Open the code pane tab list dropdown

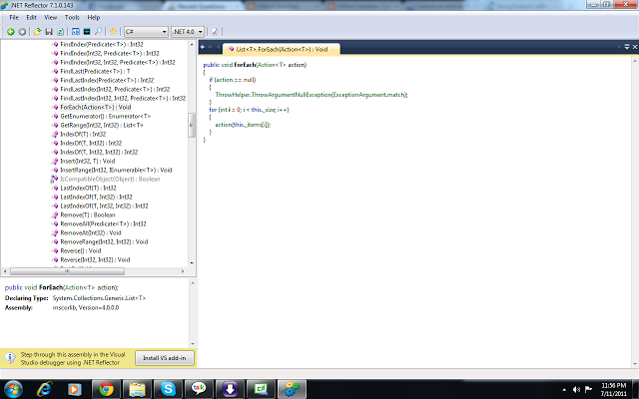tap(627, 47)
